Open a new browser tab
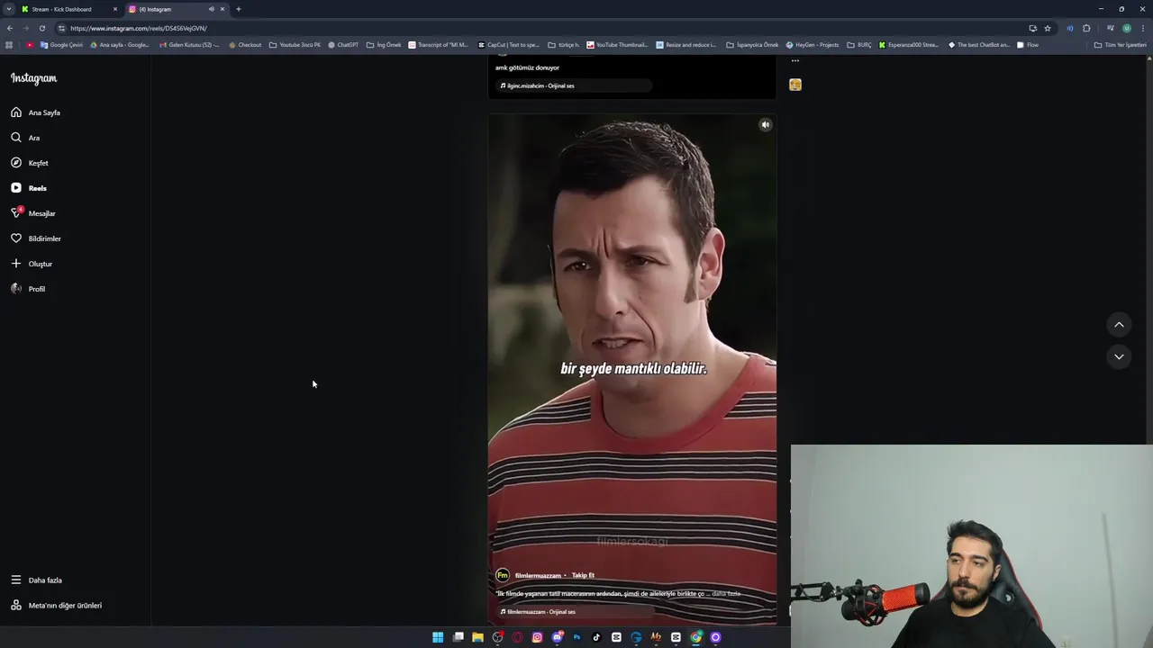Screen dimensions: 1153x648 [x=239, y=9]
